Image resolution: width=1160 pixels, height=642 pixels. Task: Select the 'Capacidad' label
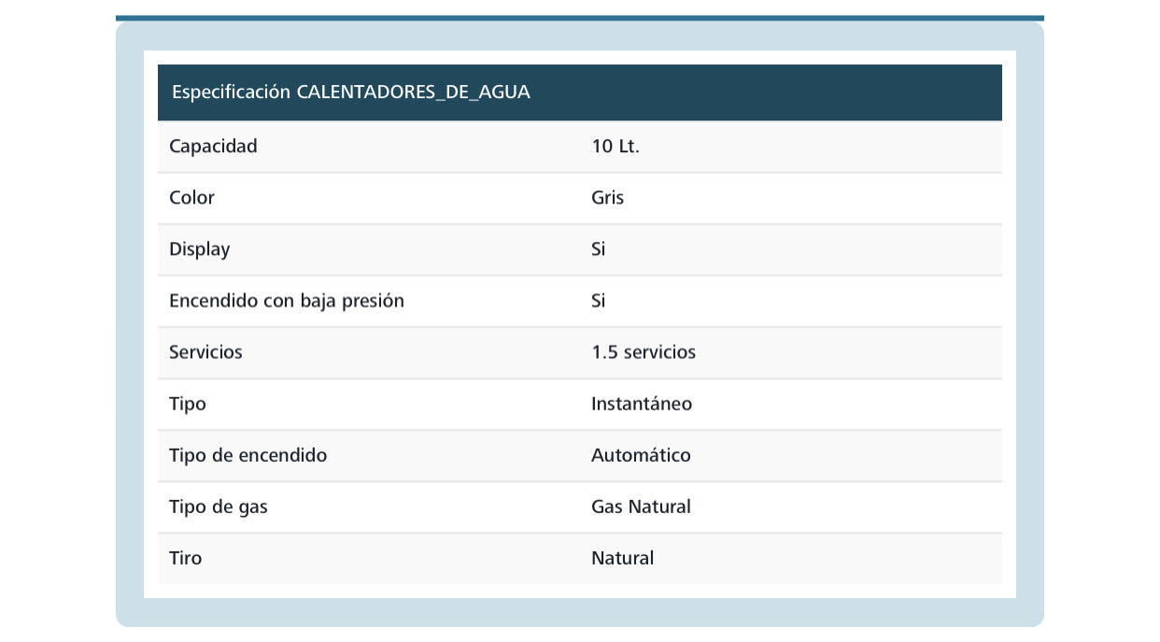pos(213,146)
